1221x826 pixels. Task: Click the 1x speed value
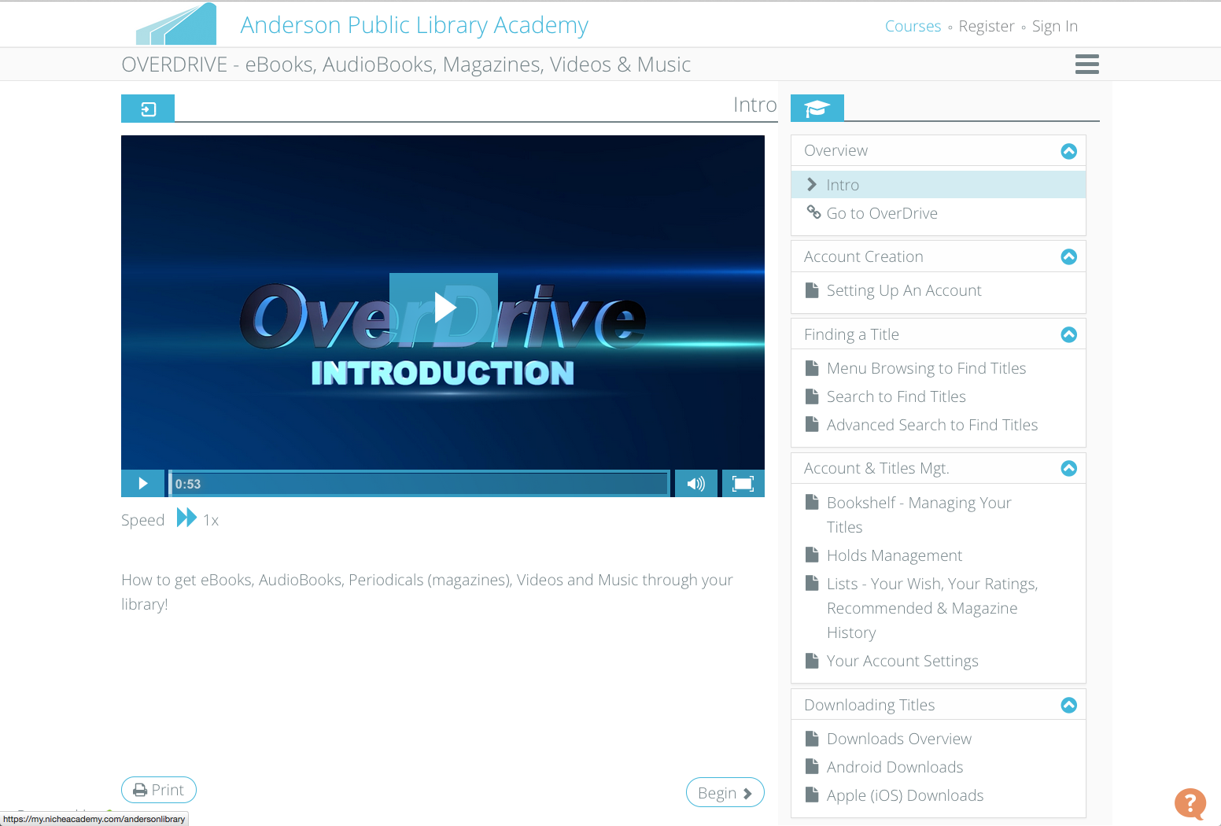click(x=211, y=520)
